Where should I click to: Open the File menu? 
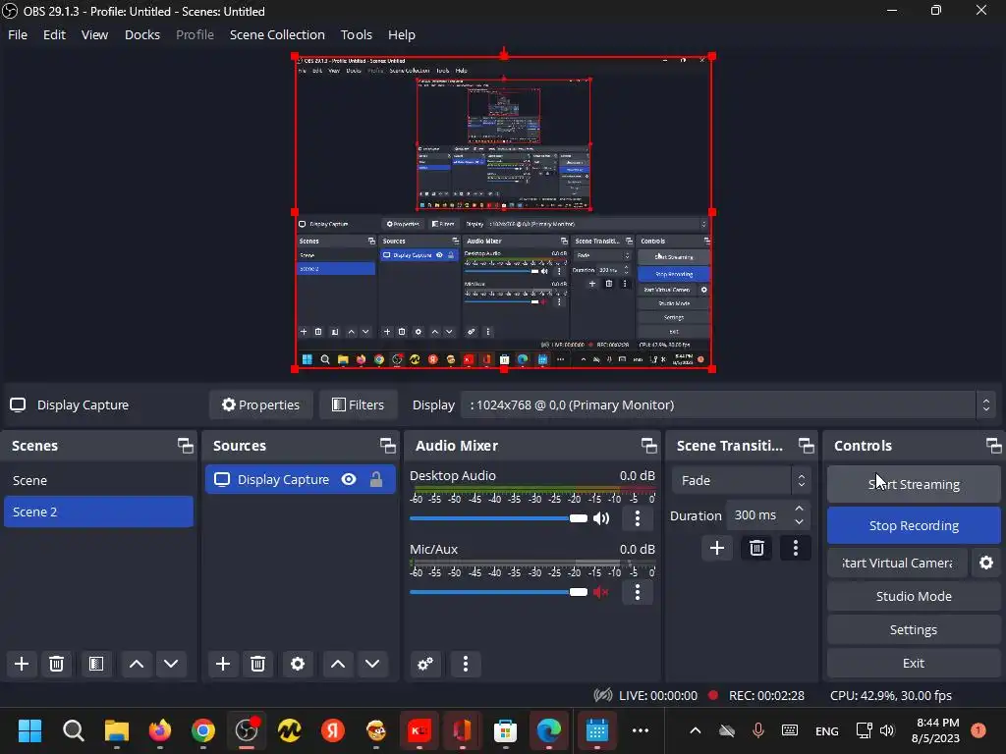(18, 34)
